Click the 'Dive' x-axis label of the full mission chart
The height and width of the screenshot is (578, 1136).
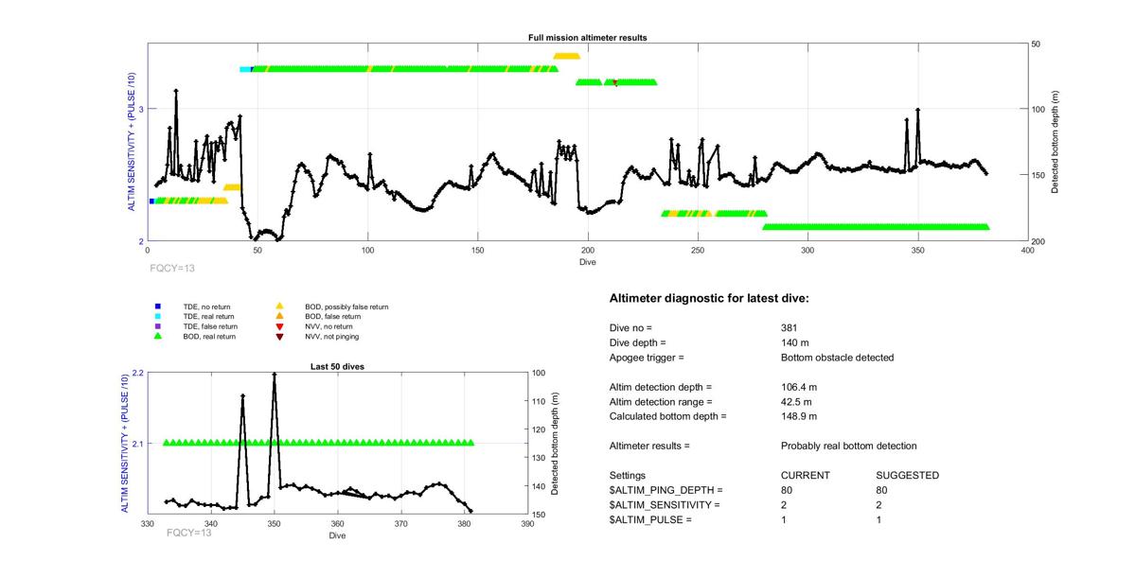click(x=588, y=261)
